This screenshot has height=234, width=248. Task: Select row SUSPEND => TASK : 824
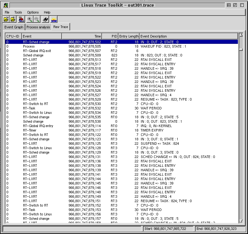tap(121, 143)
